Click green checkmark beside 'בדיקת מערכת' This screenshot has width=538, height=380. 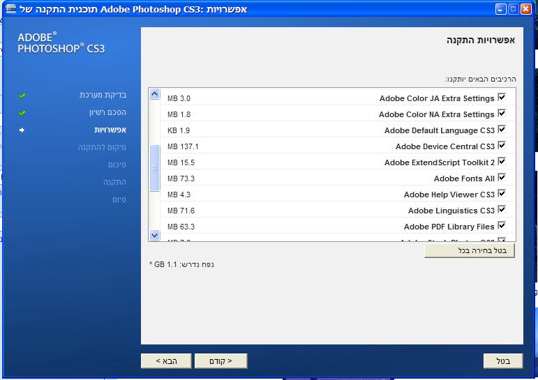click(x=22, y=96)
